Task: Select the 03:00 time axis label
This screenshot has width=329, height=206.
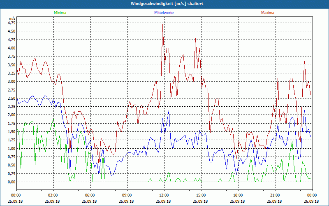Action: click(53, 195)
